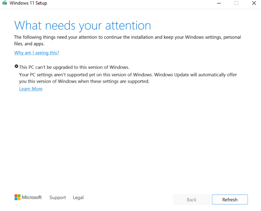Follow the Learn More link
The width and height of the screenshot is (261, 211).
31,89
